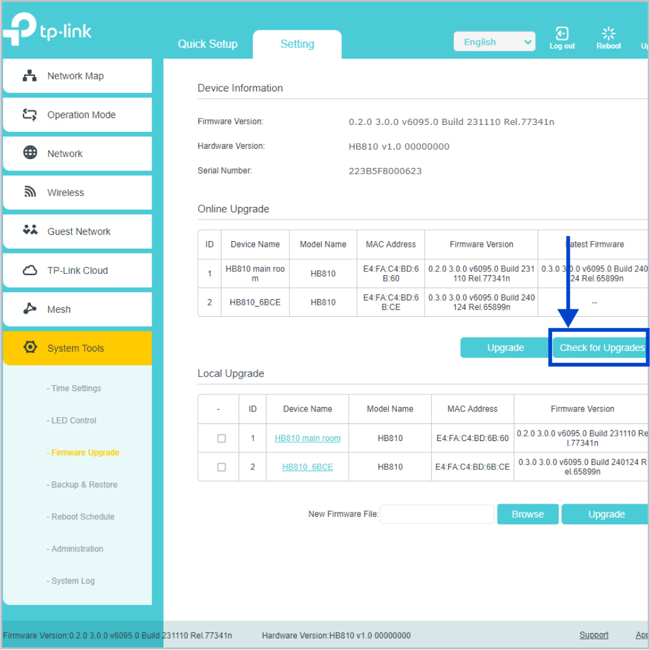Click Upgrade button next to Browse

point(606,514)
